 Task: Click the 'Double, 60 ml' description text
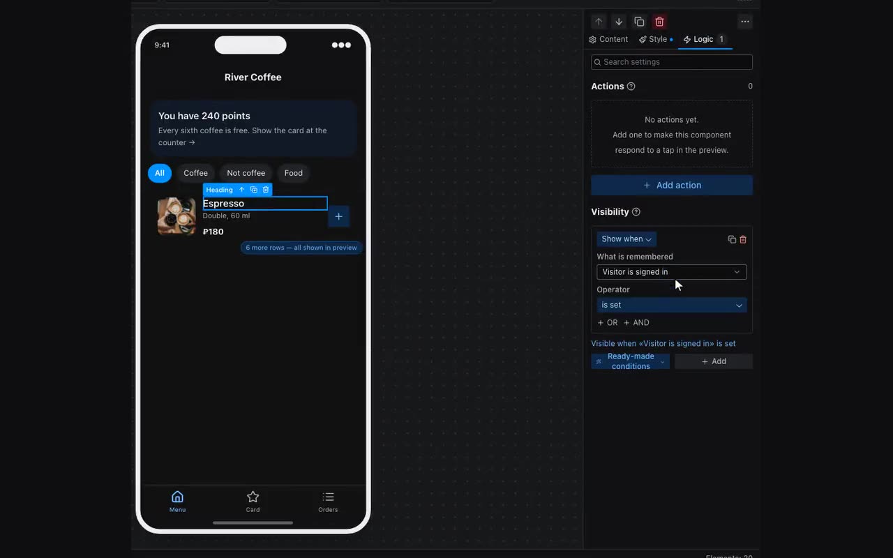[226, 216]
